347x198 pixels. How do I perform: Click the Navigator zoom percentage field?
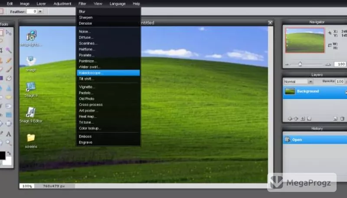[340, 64]
